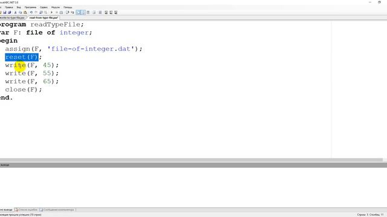The image size is (387, 217).
Task: Run the program with the play arrow
Action: click(51, 12)
